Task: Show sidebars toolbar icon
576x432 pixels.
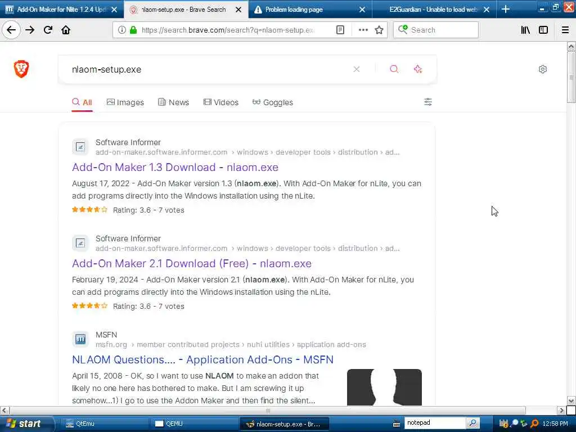Action: click(x=543, y=30)
